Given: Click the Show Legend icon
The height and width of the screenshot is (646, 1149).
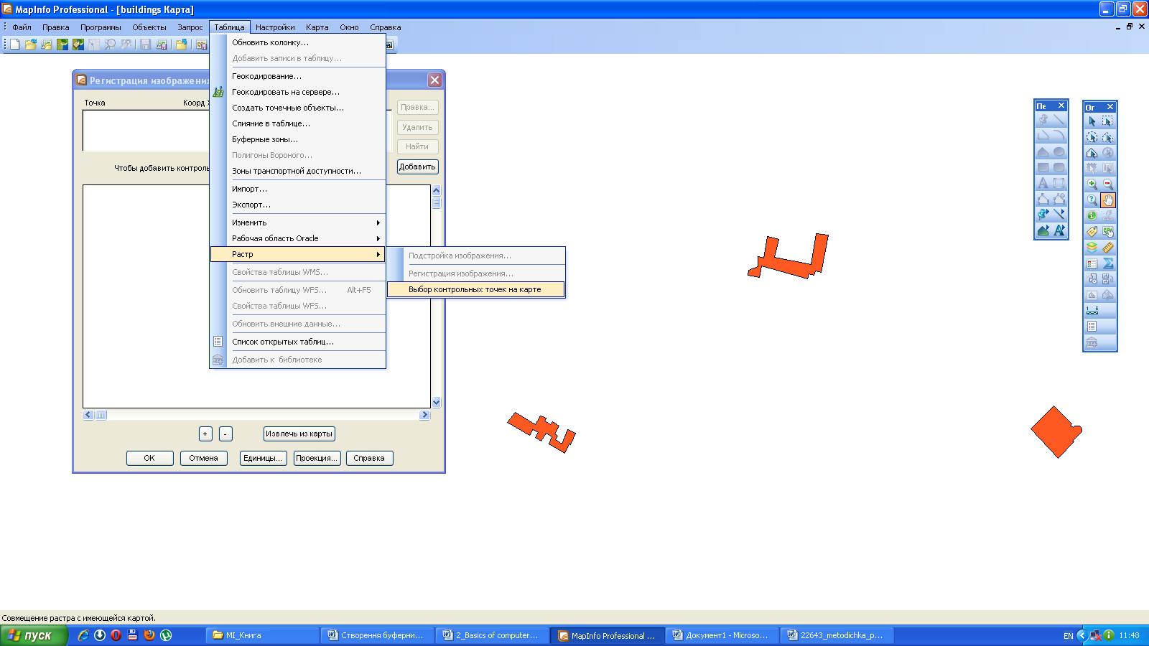Looking at the screenshot, I should (x=1092, y=263).
